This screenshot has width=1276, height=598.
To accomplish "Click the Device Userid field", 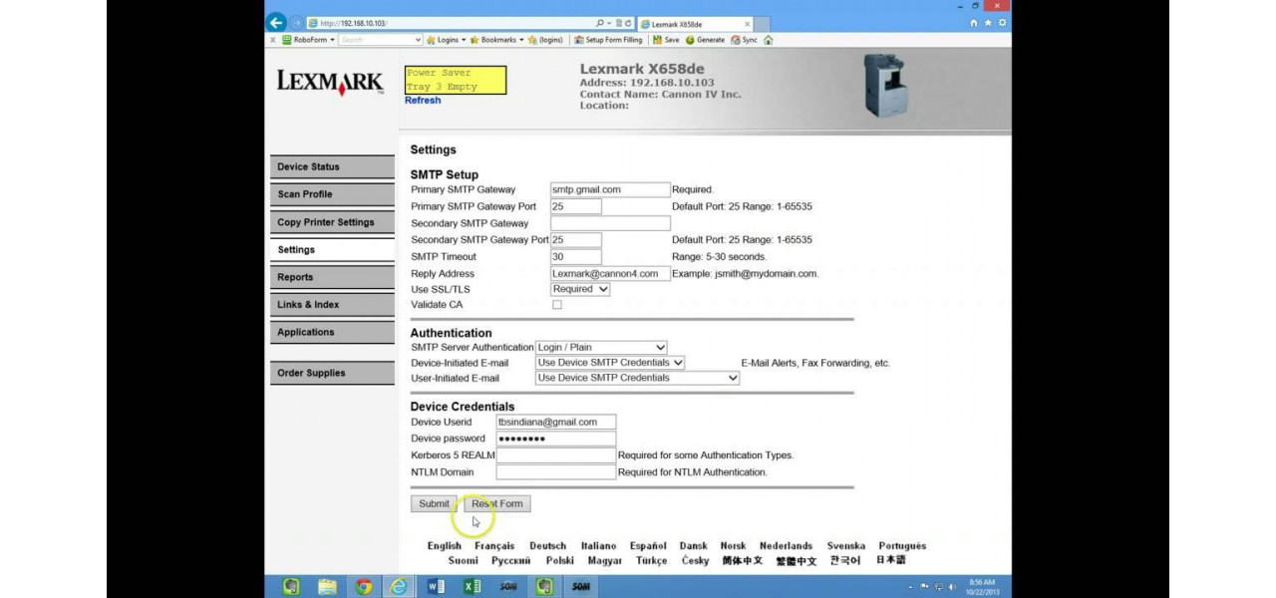I will click(556, 423).
